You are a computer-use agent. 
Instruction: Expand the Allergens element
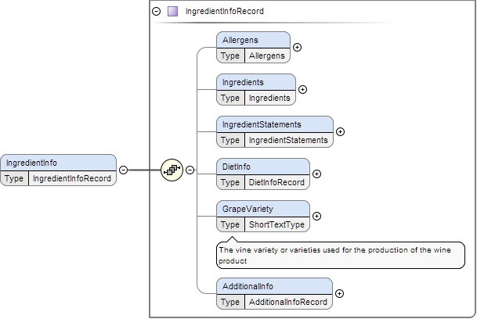pos(297,48)
